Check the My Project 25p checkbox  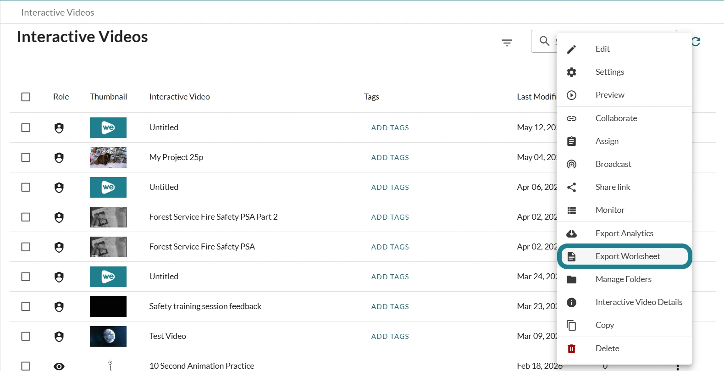point(26,157)
